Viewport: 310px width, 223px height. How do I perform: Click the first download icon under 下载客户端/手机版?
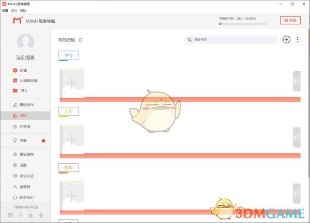click(x=10, y=215)
